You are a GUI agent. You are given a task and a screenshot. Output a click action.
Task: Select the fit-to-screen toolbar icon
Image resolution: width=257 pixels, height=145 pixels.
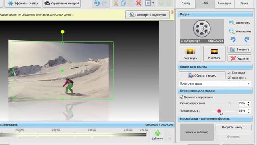click(148, 3)
